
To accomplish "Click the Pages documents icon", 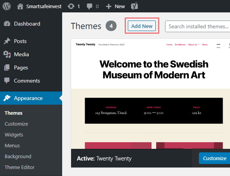I will pos(7,67).
